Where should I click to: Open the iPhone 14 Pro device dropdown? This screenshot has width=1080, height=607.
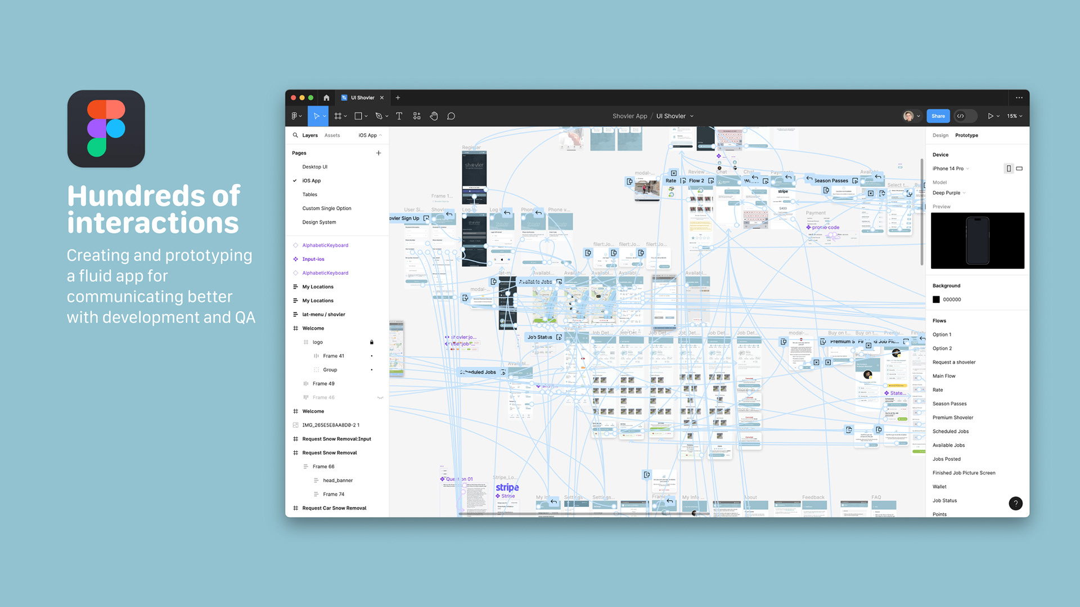point(951,169)
